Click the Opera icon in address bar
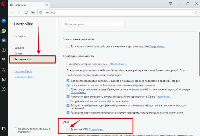 pyautogui.click(x=41, y=12)
